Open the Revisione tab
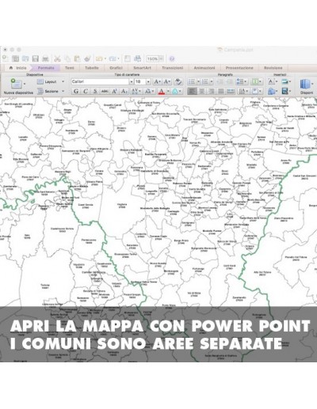The width and height of the screenshot is (317, 409). tap(273, 68)
